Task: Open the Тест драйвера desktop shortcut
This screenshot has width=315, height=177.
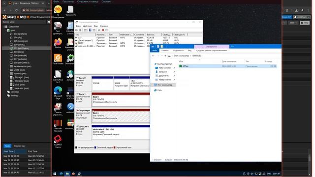Action: pyautogui.click(x=58, y=28)
